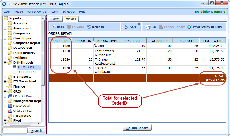Expand the toolbar overflow chevron after Refresh

(x=119, y=24)
